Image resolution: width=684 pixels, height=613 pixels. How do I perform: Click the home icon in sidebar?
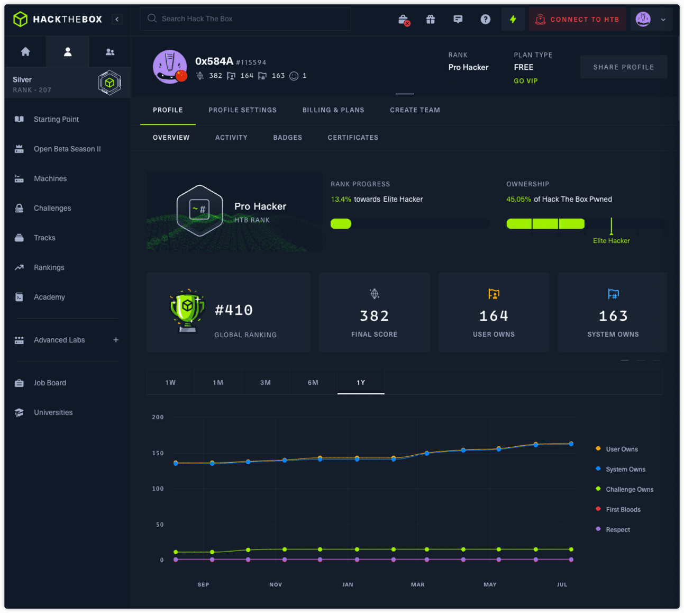tap(25, 52)
